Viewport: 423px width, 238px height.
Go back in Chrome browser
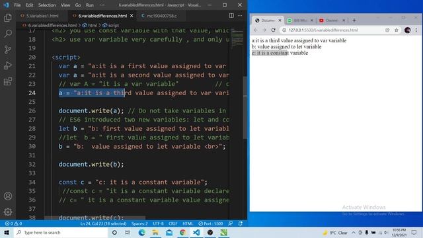coord(256,30)
